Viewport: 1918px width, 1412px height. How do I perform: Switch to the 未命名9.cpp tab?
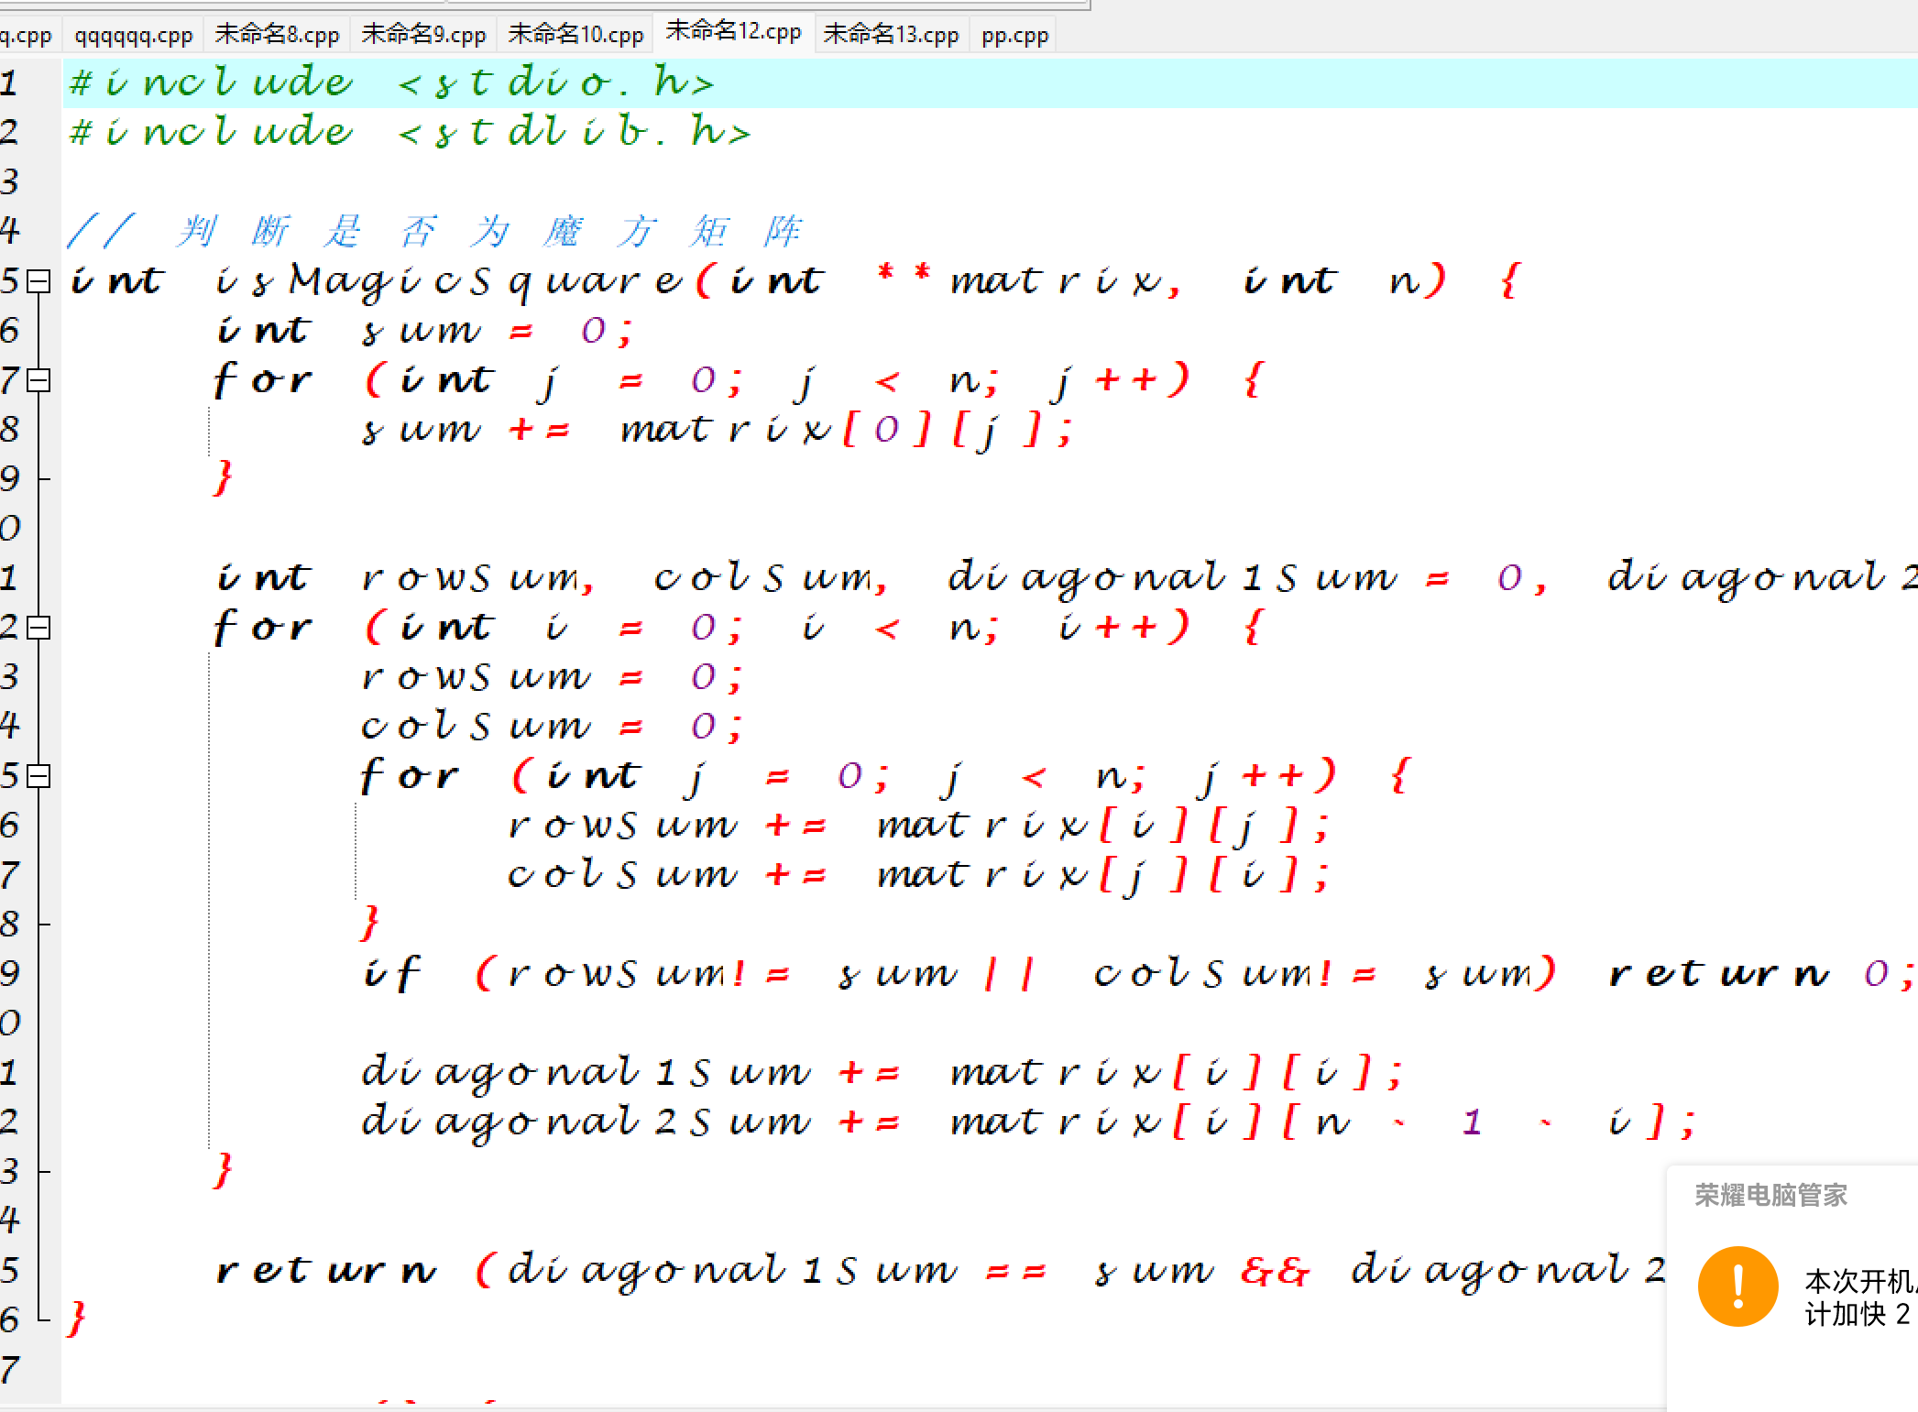pyautogui.click(x=423, y=36)
